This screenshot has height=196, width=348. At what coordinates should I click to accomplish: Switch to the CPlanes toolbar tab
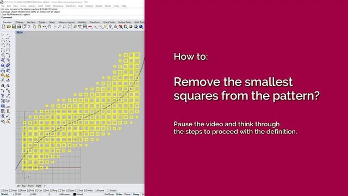pos(20,22)
